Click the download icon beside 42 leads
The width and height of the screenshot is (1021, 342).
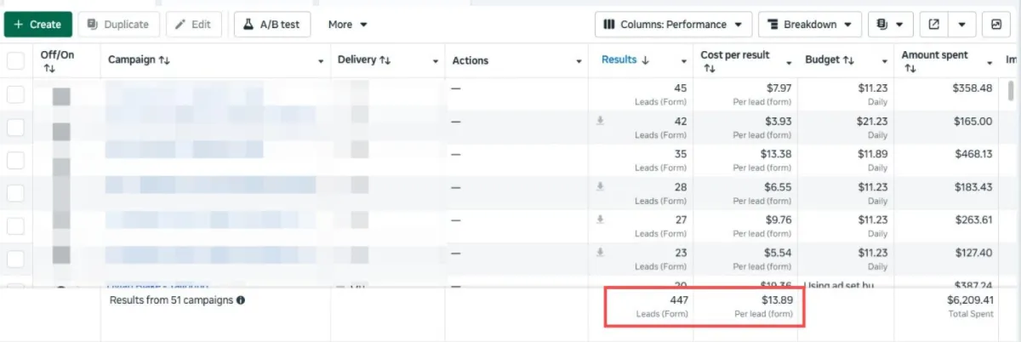pyautogui.click(x=600, y=122)
